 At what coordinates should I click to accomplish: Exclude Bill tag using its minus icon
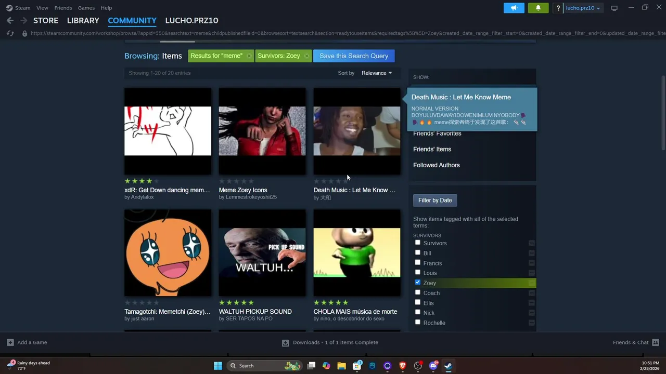531,253
